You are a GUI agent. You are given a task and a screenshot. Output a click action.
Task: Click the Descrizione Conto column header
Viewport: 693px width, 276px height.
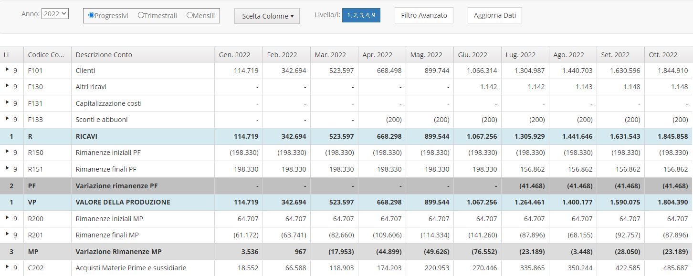(104, 55)
